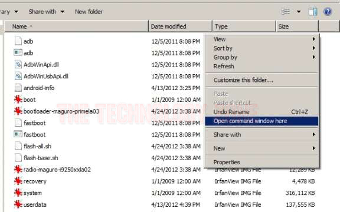Image resolution: width=340 pixels, height=212 pixels.
Task: Expand the View submenu arrow
Action: [x=313, y=39]
